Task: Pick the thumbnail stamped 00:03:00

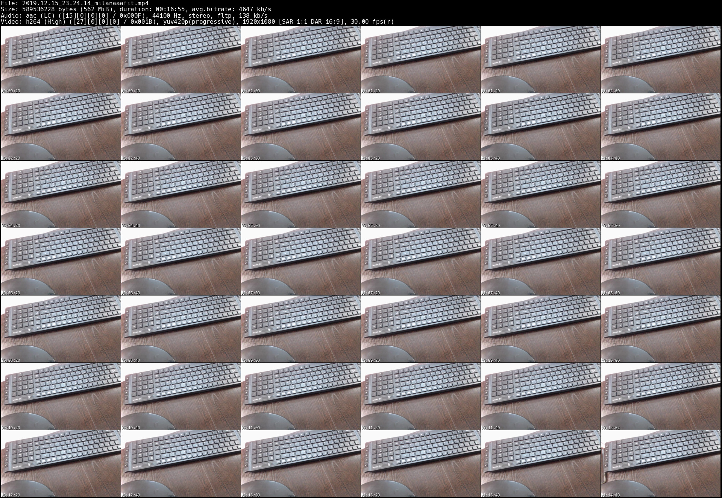Action: pos(301,127)
